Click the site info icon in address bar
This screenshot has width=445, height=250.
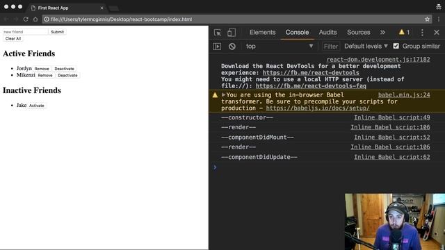[x=47, y=19]
